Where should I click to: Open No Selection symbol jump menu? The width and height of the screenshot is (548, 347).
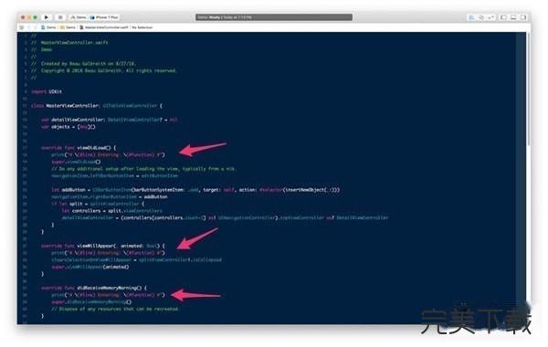[142, 27]
